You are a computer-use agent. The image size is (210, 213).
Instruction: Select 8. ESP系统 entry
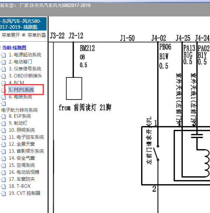pyautogui.click(x=20, y=116)
